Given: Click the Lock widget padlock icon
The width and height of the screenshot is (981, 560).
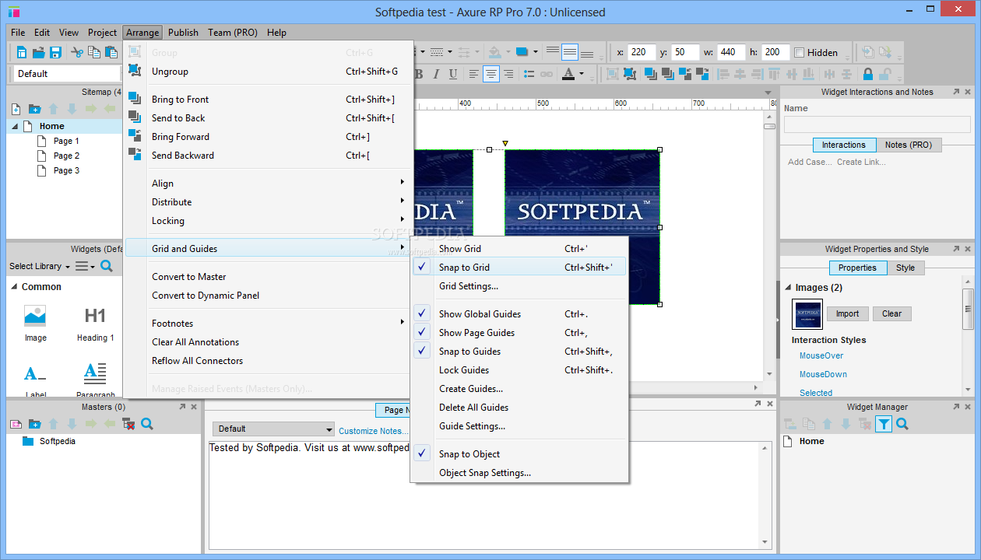Looking at the screenshot, I should [x=868, y=74].
